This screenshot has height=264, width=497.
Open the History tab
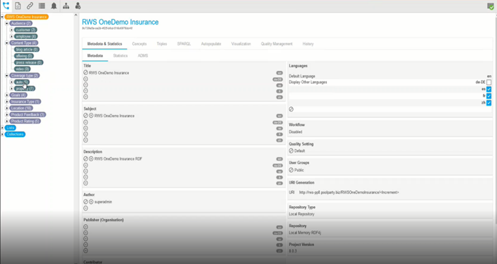pos(308,44)
